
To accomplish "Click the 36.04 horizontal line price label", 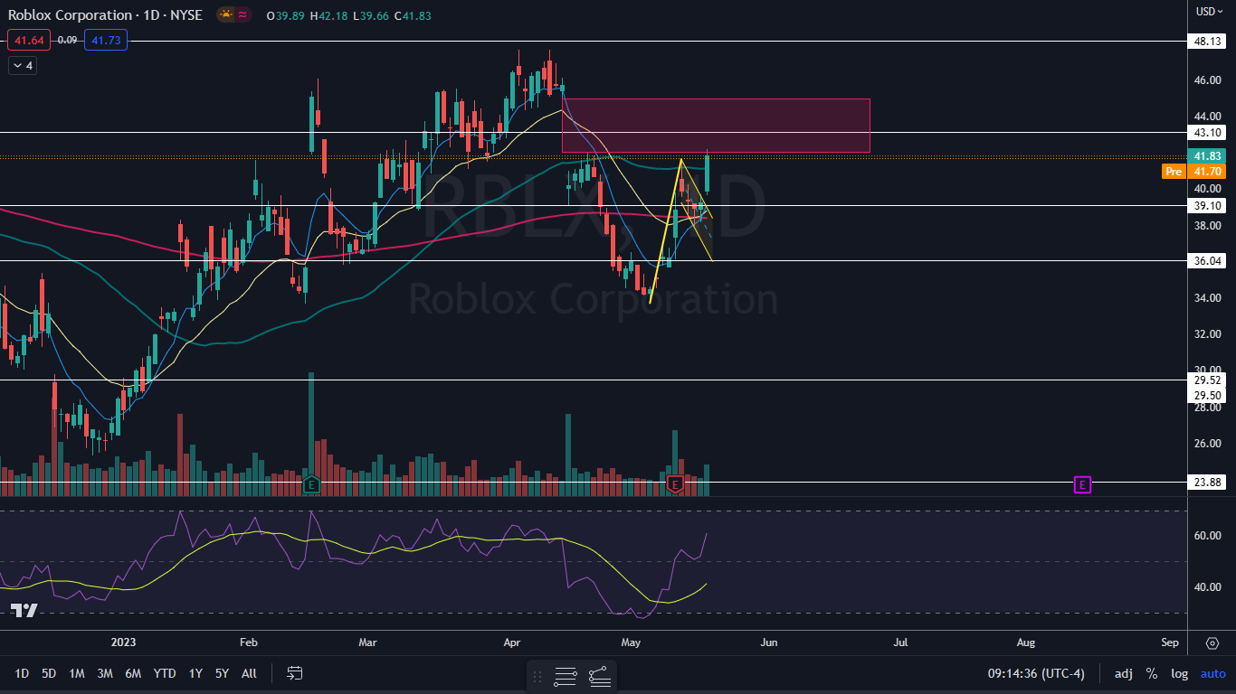I will click(1209, 261).
